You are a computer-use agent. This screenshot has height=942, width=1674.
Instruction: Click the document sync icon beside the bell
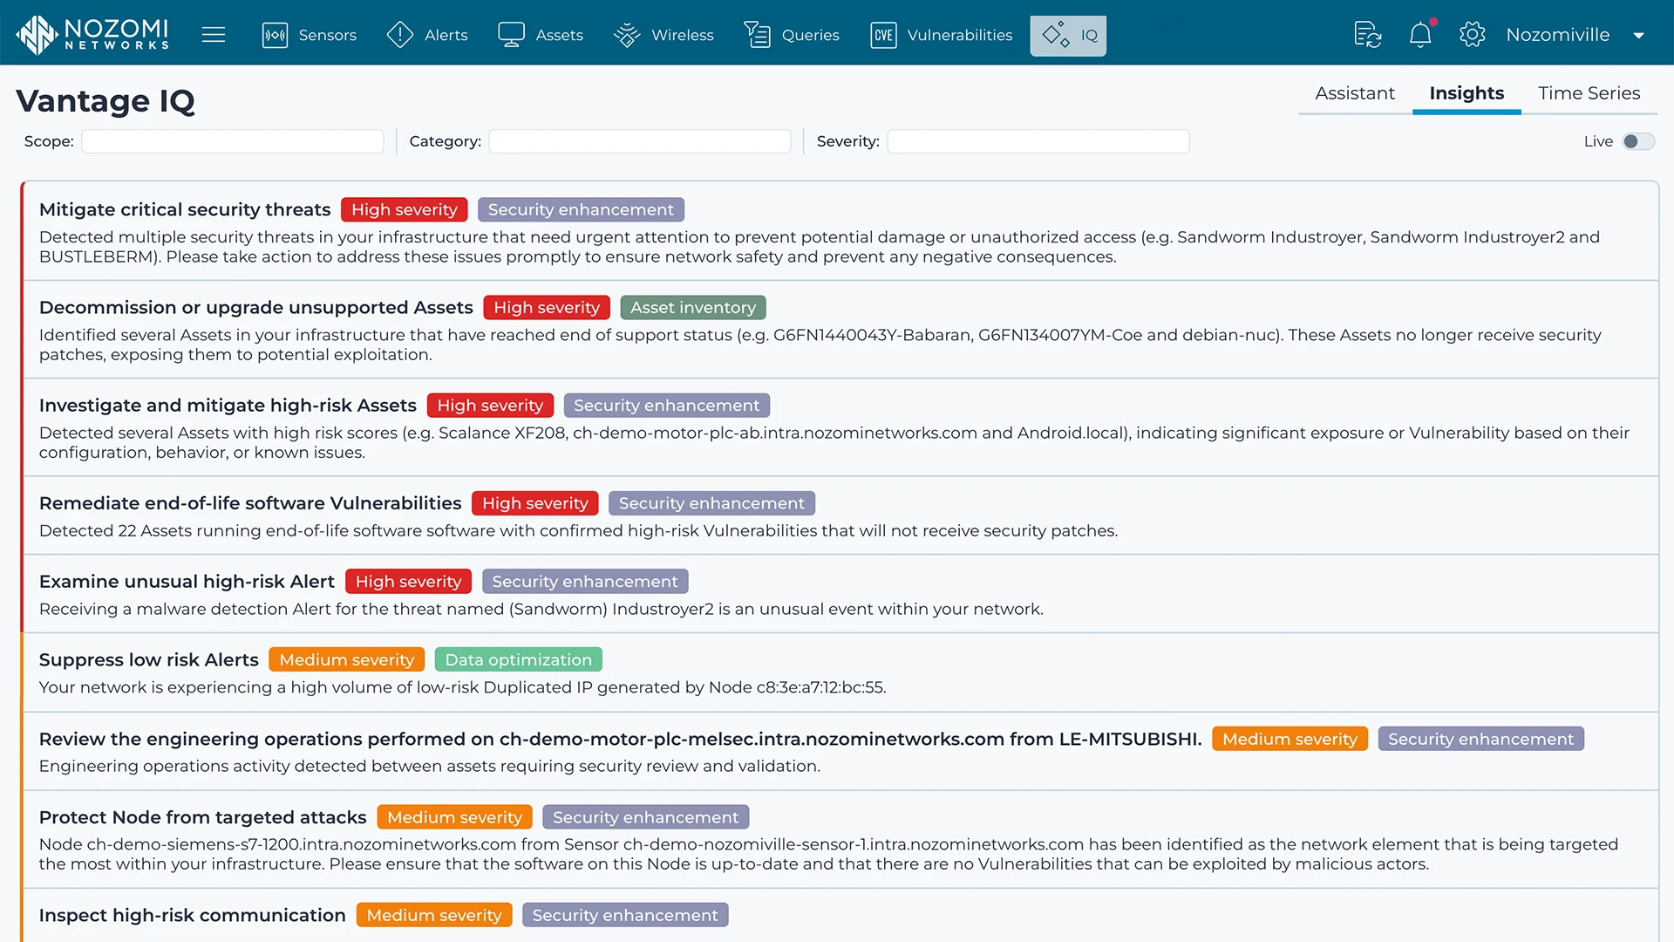1367,35
